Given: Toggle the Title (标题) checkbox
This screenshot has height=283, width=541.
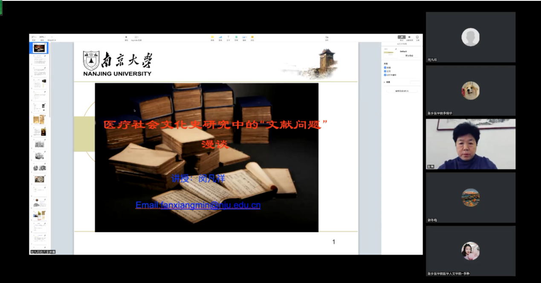Looking at the screenshot, I should coord(385,67).
